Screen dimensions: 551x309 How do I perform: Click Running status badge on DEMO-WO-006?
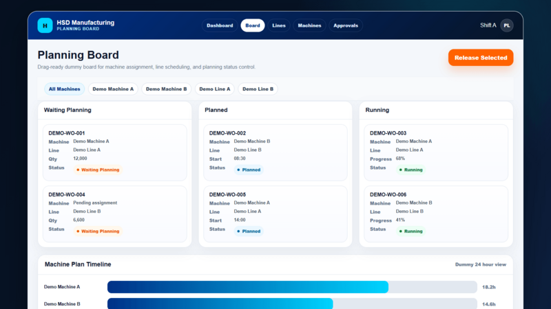click(410, 231)
